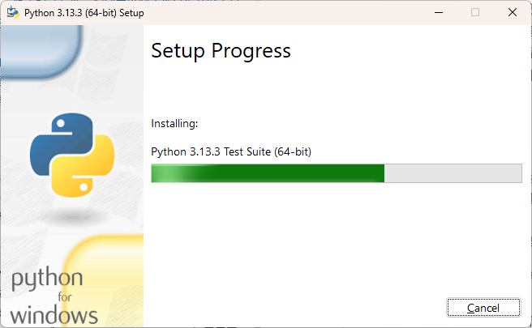Click the disabled maximize button
Viewport: 532px width, 328px height.
pos(475,12)
